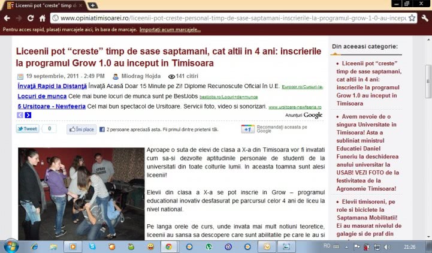Open the article headline Liceenii pot creste

click(168, 57)
